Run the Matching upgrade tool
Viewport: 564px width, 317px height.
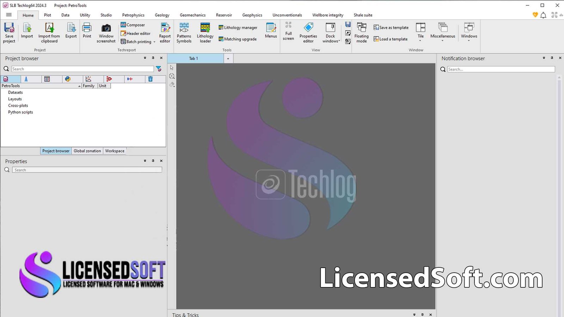point(238,39)
